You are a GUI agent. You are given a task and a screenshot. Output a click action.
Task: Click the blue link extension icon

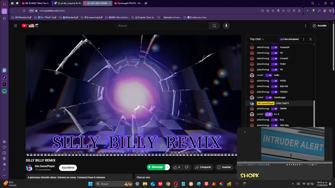(x=319, y=11)
